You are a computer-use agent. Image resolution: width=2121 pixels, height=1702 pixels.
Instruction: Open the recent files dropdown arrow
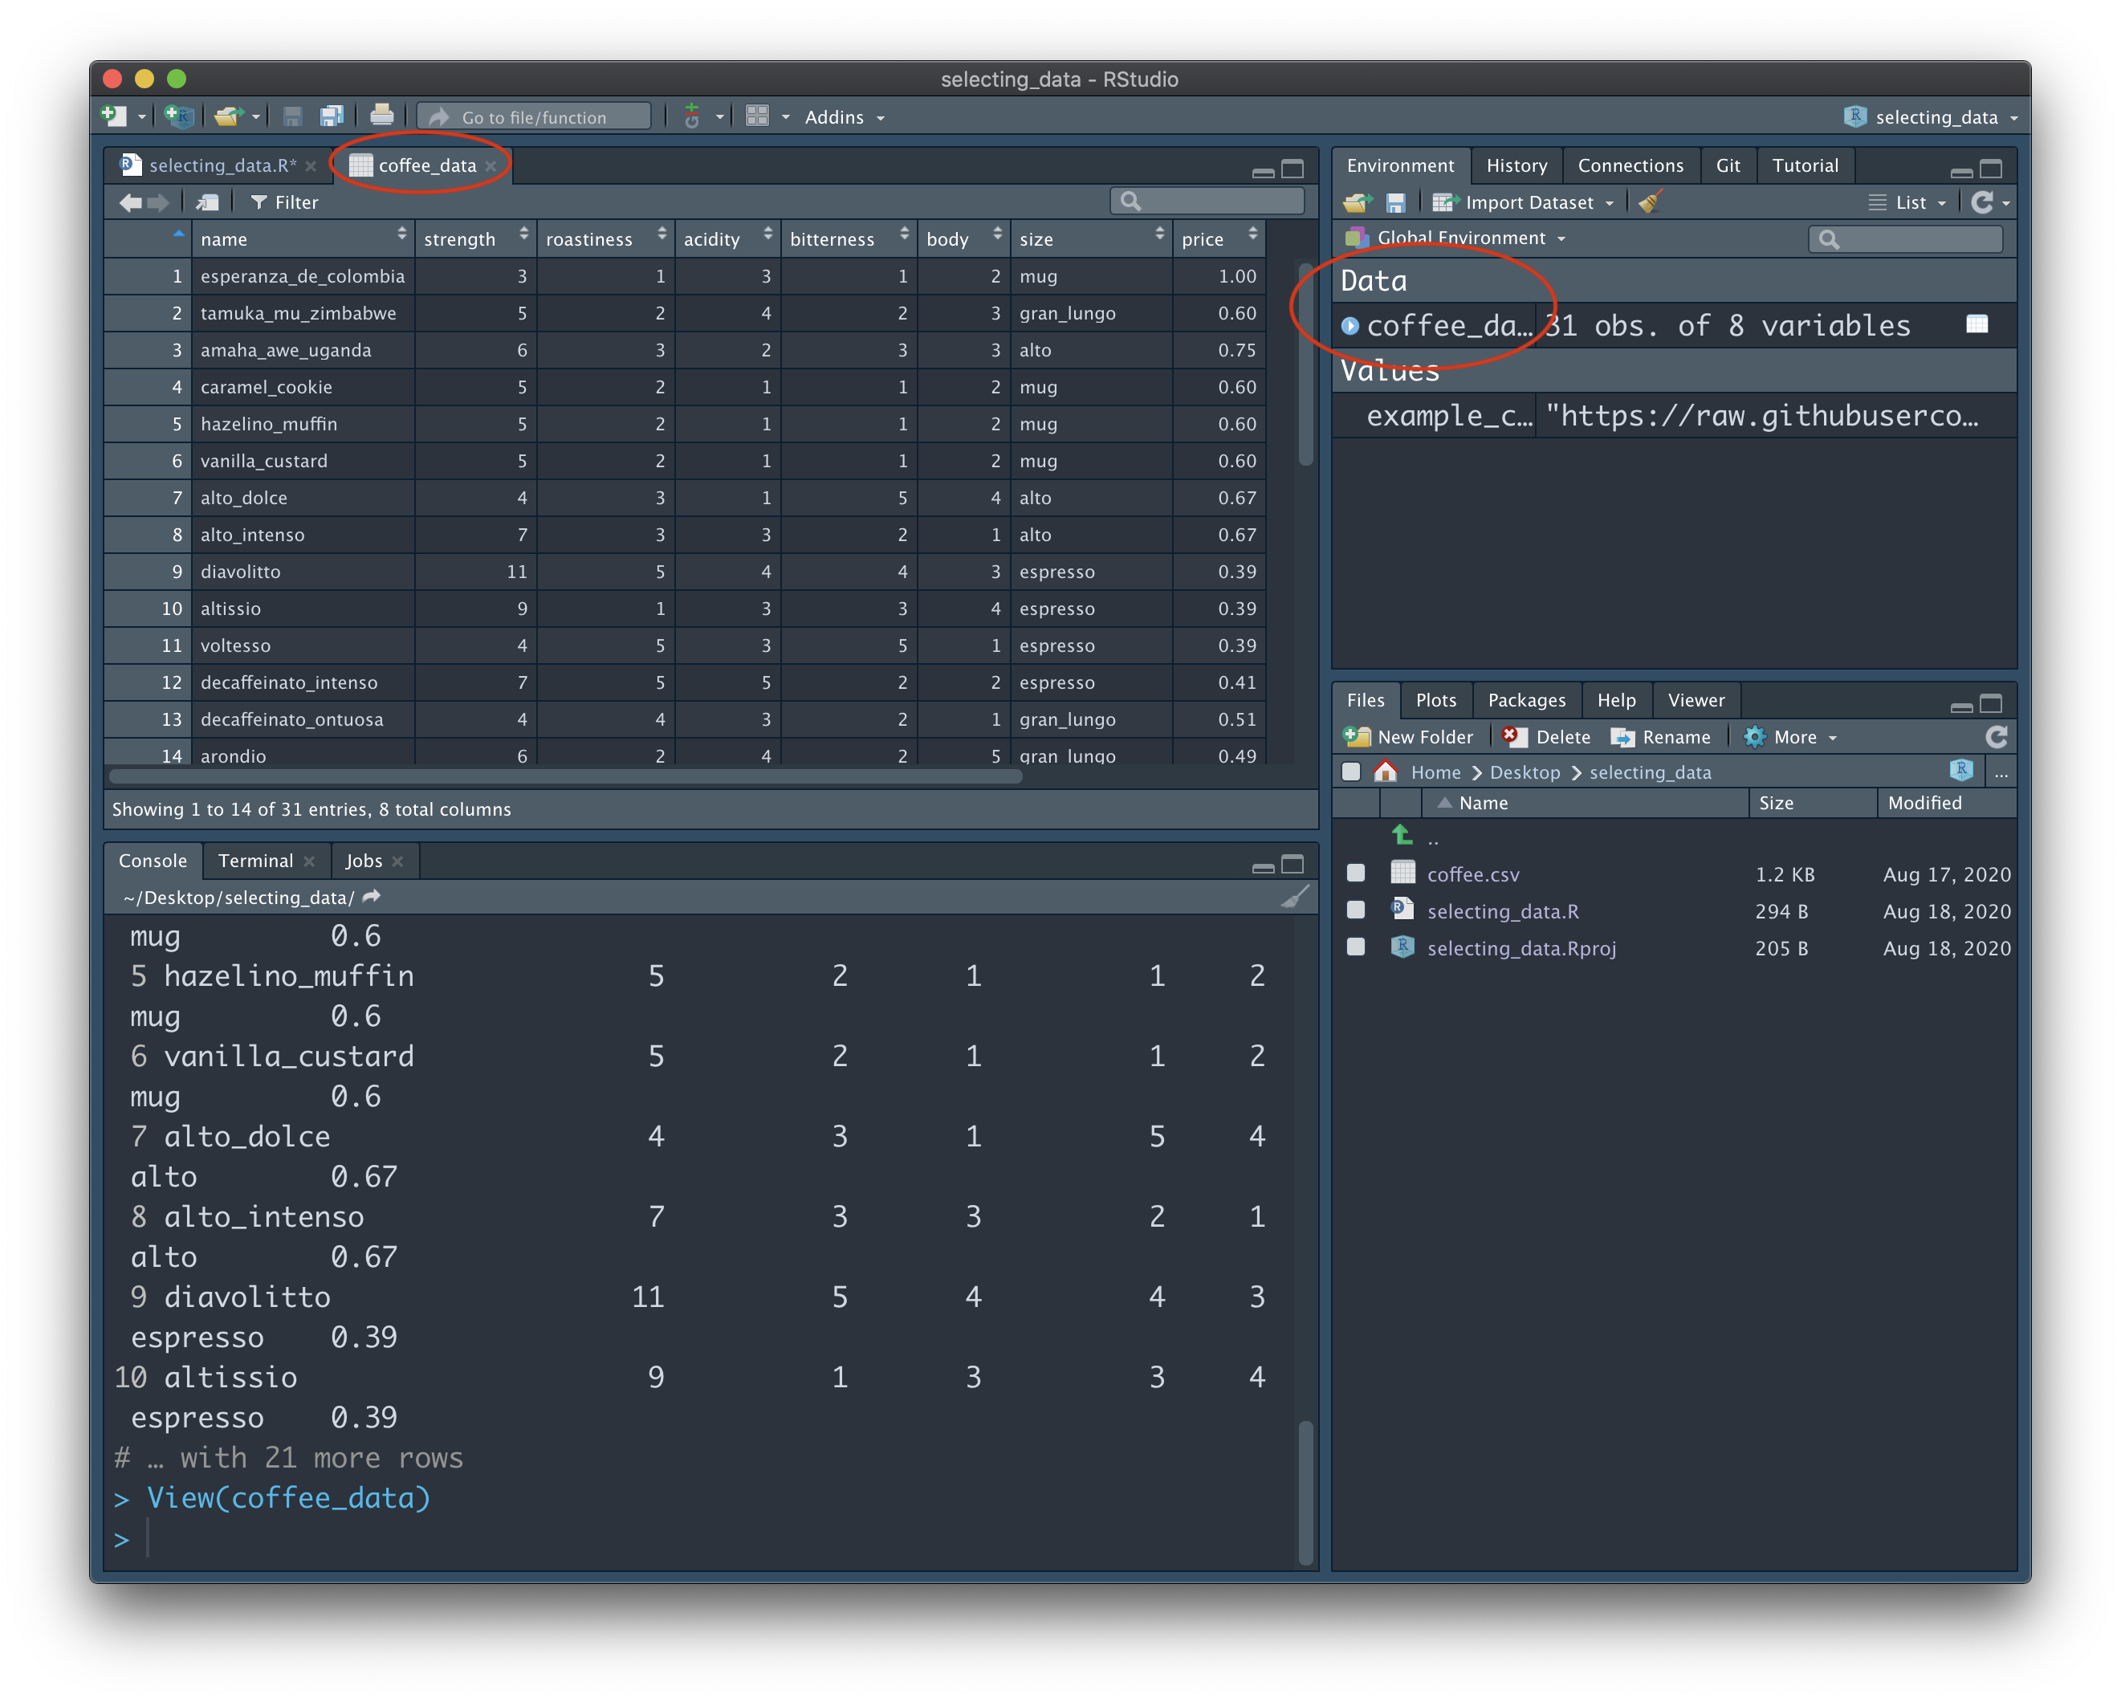click(256, 117)
